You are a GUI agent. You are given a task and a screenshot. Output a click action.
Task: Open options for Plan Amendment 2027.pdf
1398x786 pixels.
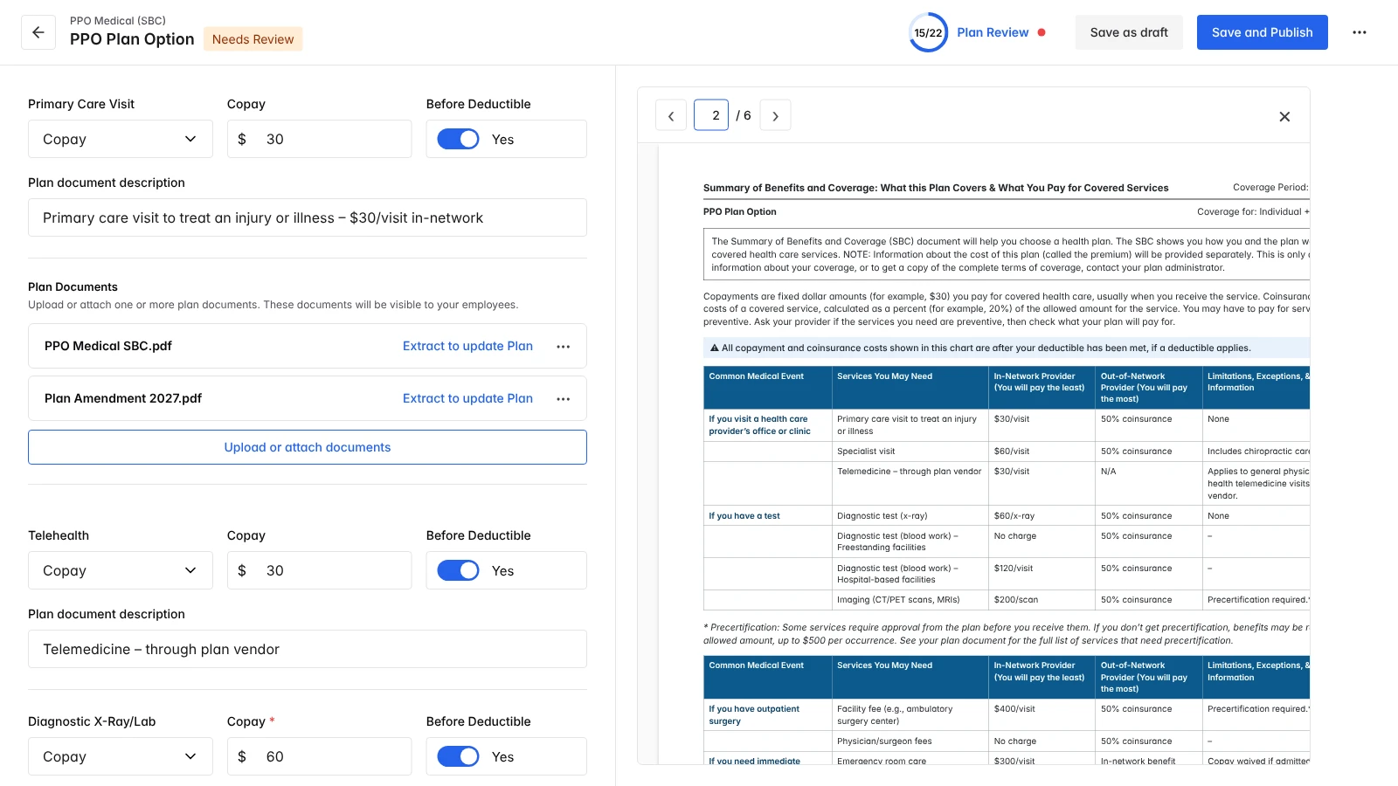(x=564, y=399)
